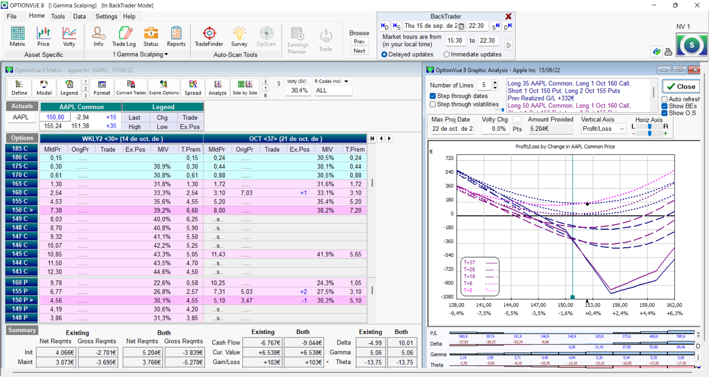Increase Number of Lines stepper

[495, 82]
